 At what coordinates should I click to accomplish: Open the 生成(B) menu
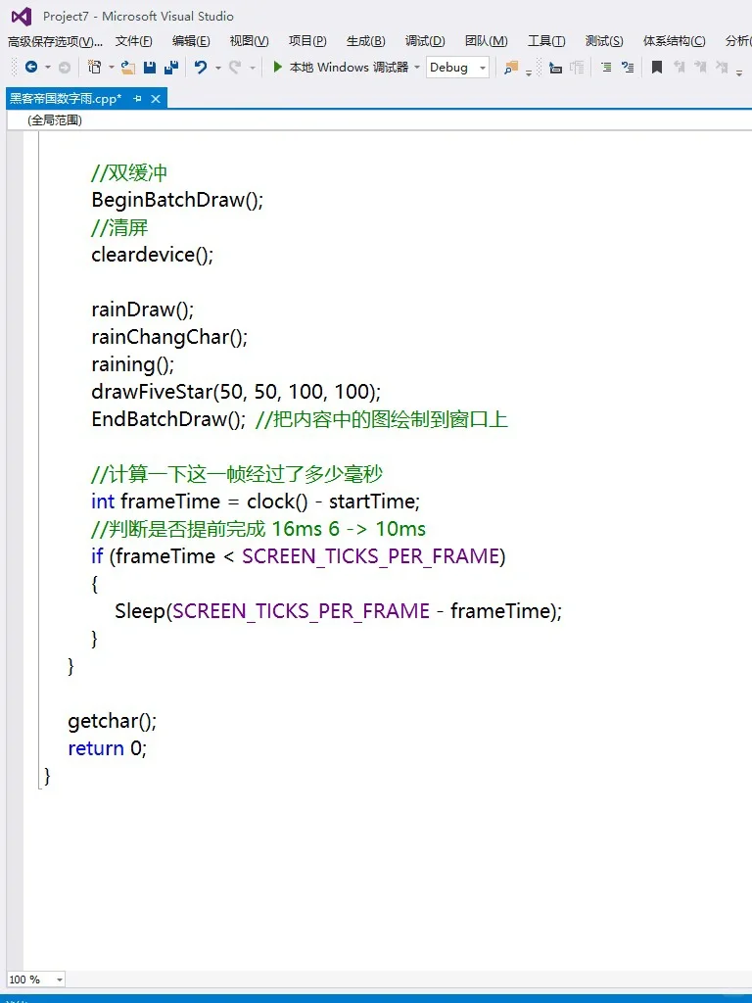[366, 41]
